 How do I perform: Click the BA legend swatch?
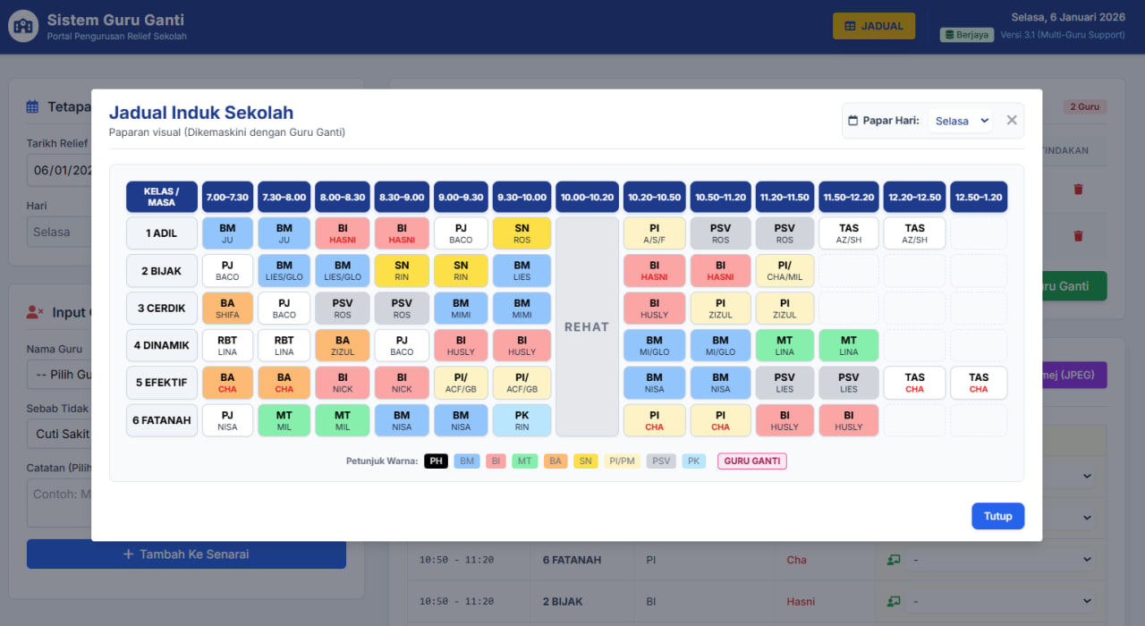point(556,461)
